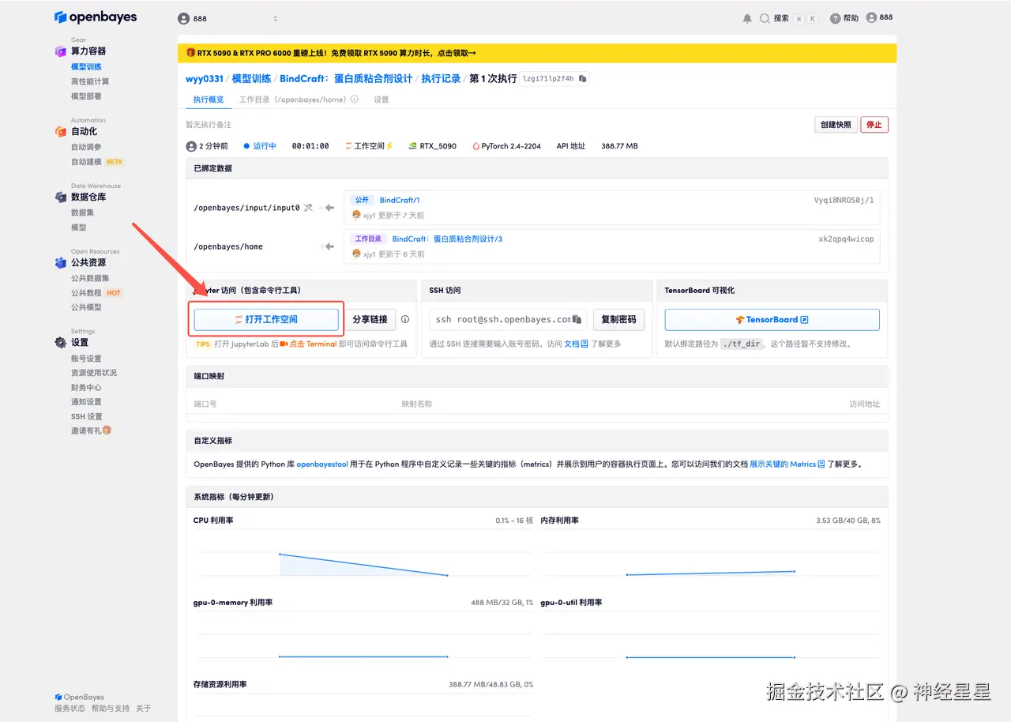
Task: Click the OpenBayes logo
Action: coord(96,17)
